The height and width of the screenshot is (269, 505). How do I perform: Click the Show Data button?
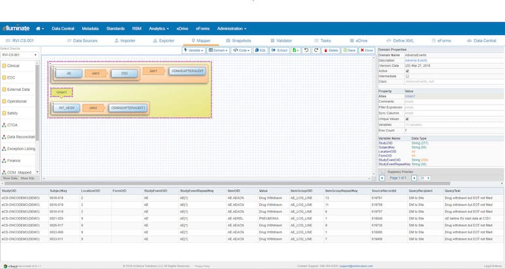point(10,178)
